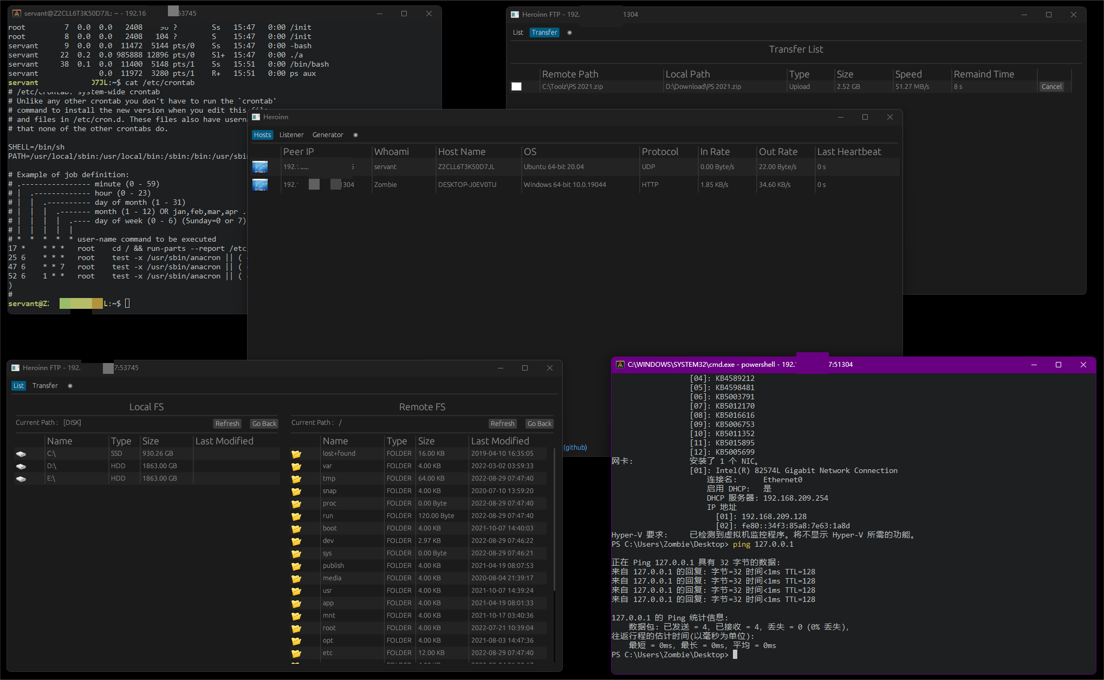Click the E:\ drive icon
The width and height of the screenshot is (1104, 680).
tap(21, 479)
